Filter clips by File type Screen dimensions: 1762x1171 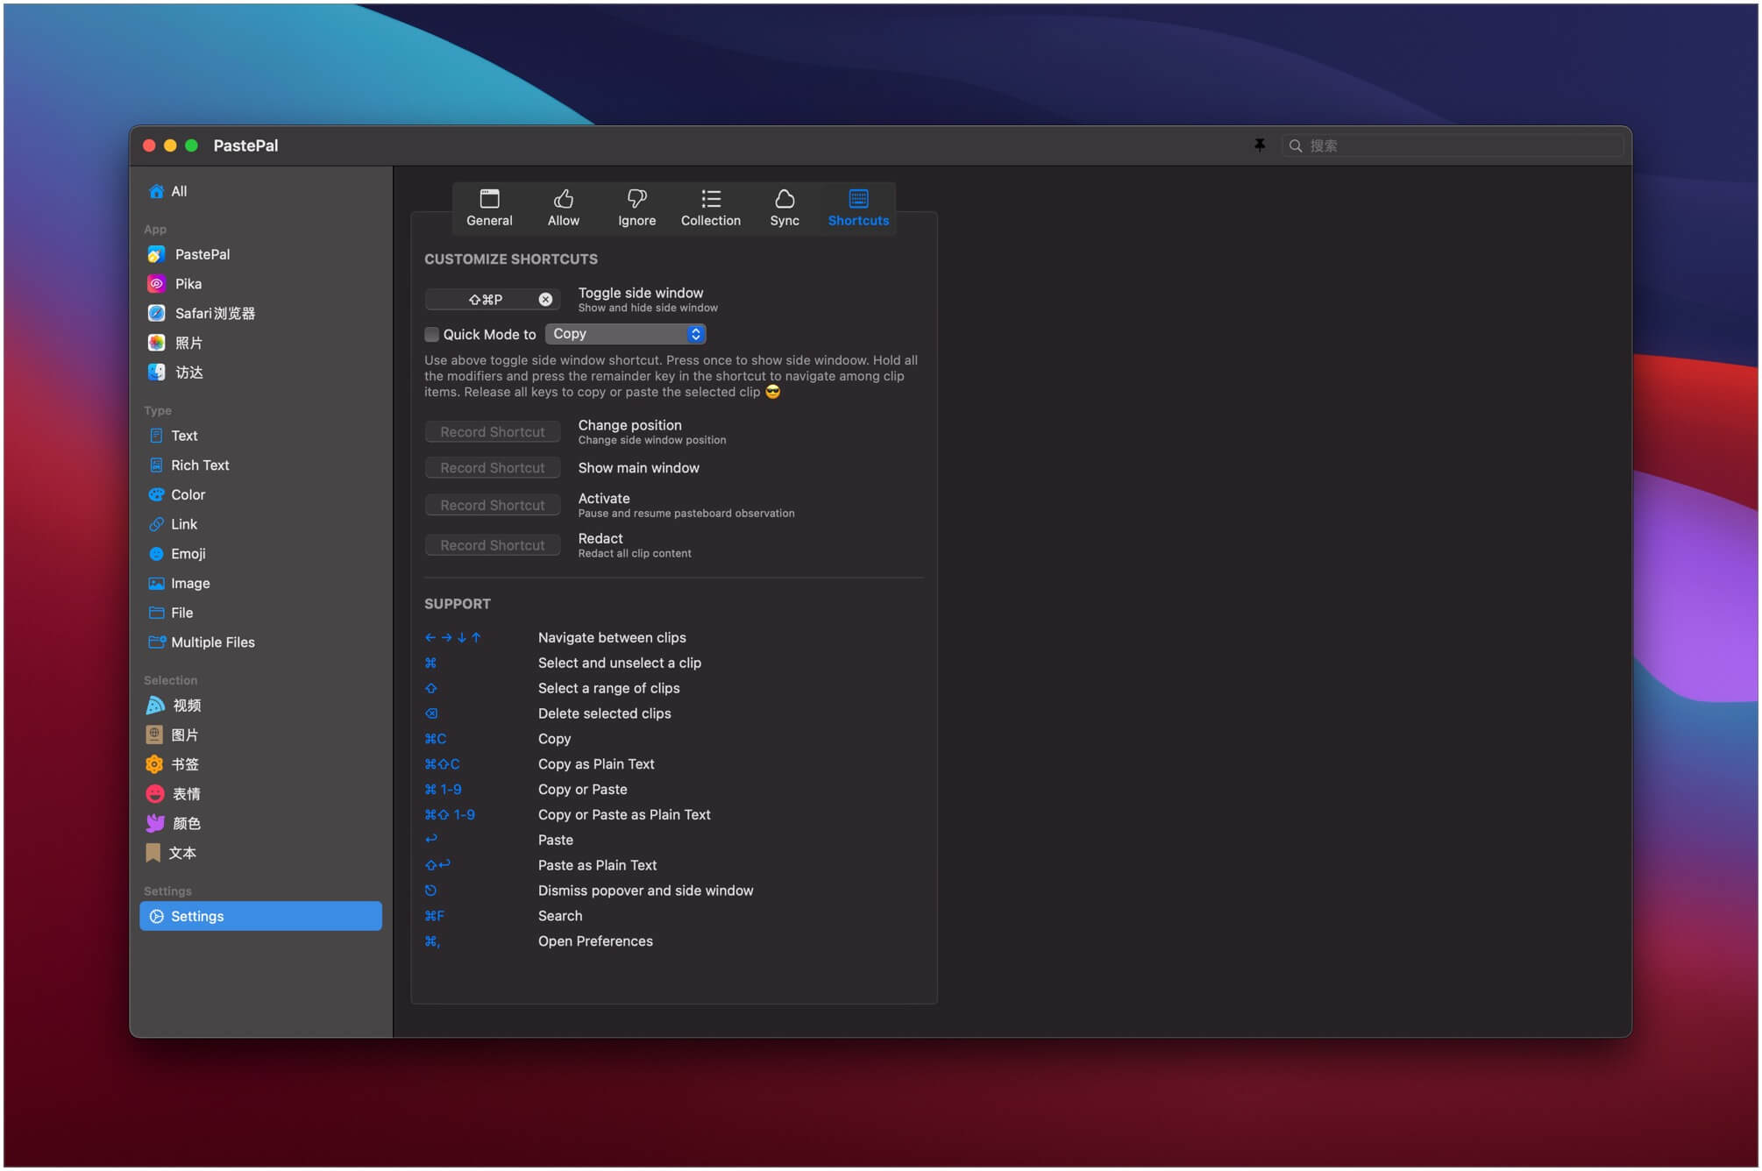point(260,613)
